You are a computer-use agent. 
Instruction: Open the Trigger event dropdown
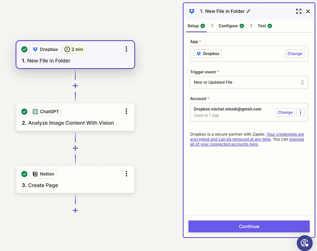pyautogui.click(x=249, y=82)
